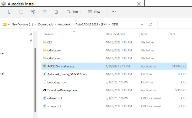The height and width of the screenshot is (118, 192).
Task: Click 5,956 KB size cell
Action: (x=181, y=90)
